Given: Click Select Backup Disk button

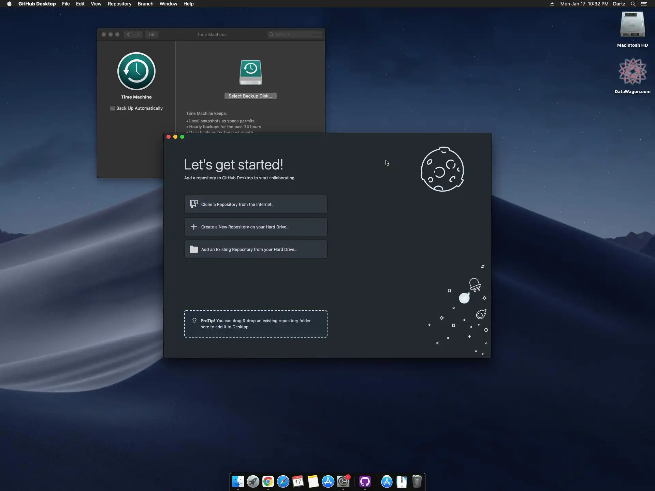Looking at the screenshot, I should pos(250,96).
